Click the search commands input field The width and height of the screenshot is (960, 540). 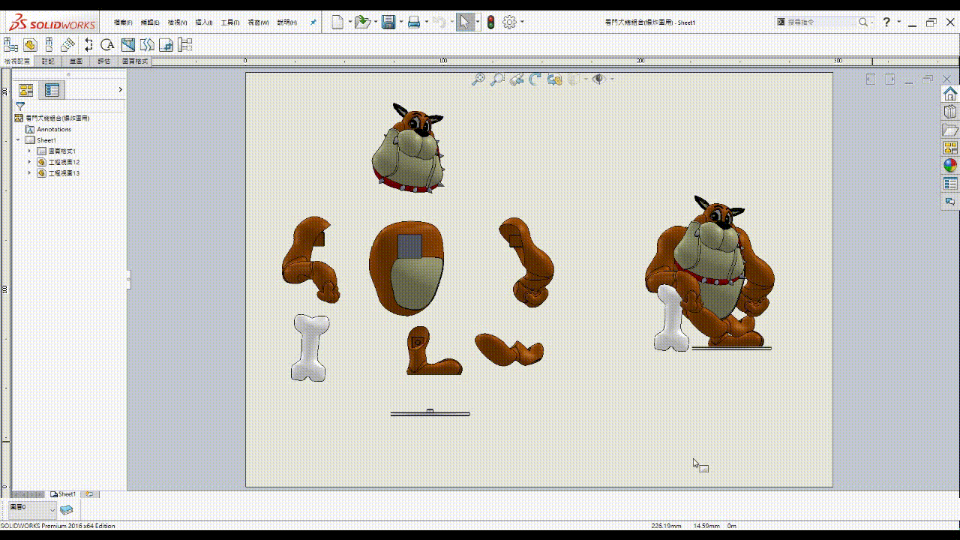820,22
